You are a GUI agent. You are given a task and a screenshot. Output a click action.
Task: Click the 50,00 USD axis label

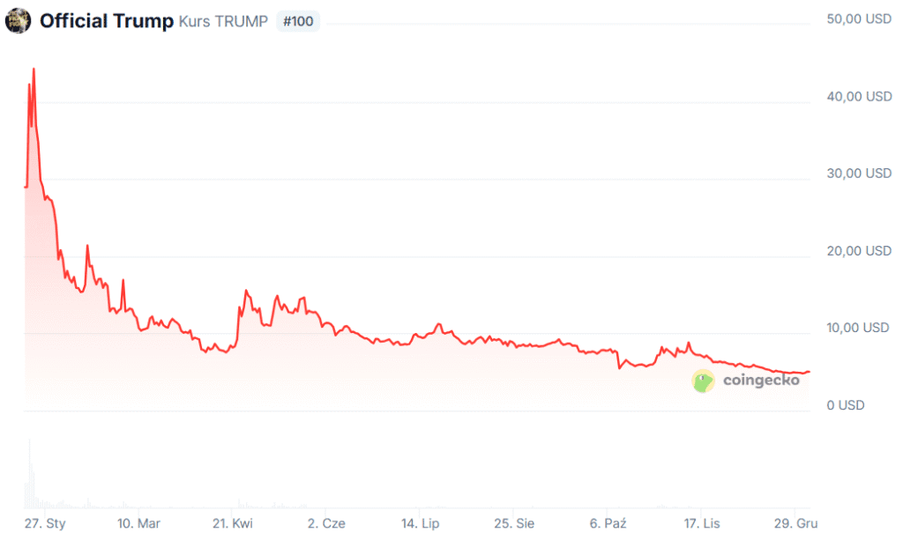858,18
